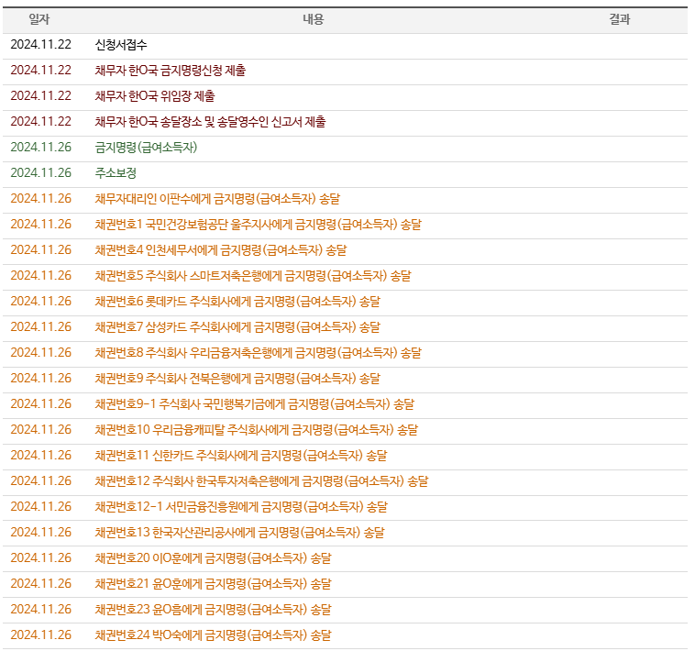Screen dimensions: 695x651
Task: Select 채권번호21 윤O훈 송달 row
Action: (345, 584)
